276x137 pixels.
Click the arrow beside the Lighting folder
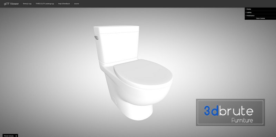click(246, 12)
